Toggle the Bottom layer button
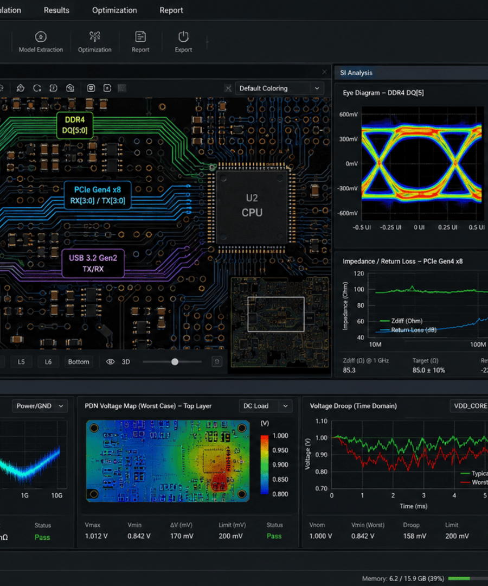This screenshot has width=488, height=586. coord(79,362)
